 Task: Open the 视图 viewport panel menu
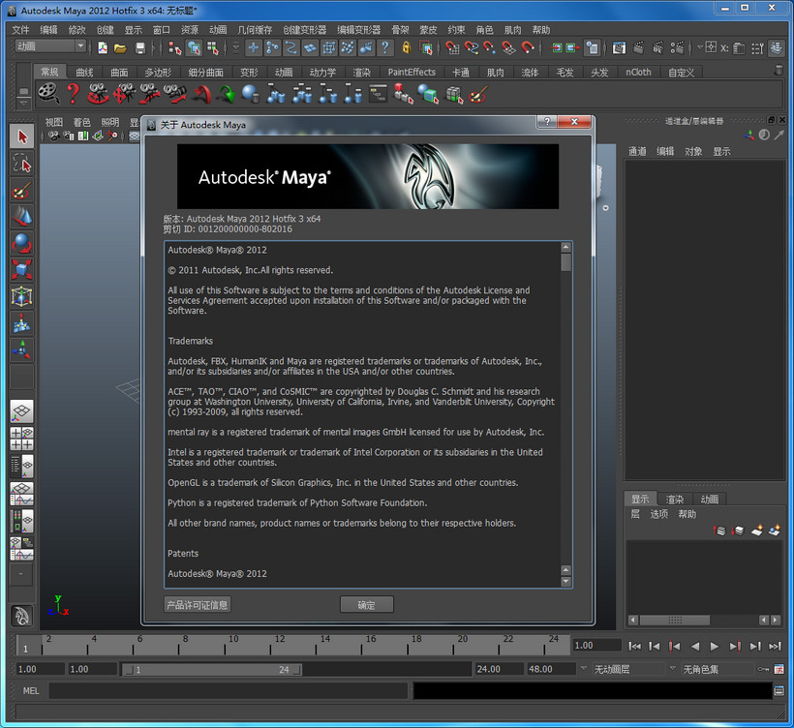[53, 122]
